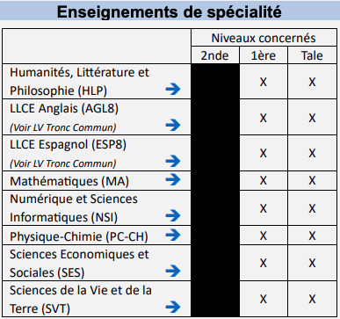Click the blue arrow beside Philosophie (HLP)
The image size is (340, 319).
click(x=173, y=89)
